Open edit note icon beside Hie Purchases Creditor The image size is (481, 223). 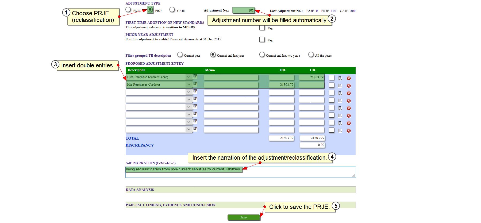click(x=195, y=84)
